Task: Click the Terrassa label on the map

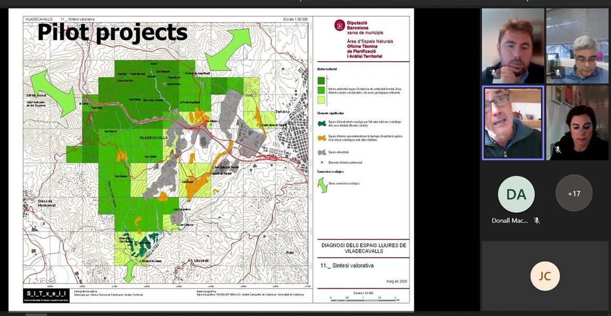Action: pos(283,111)
